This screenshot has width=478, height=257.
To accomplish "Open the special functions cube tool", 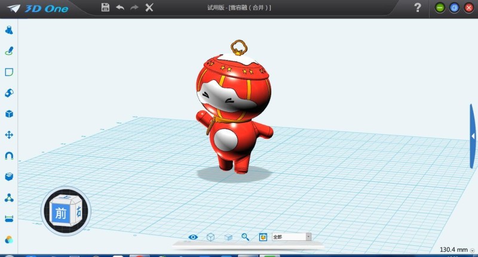I will coord(9,114).
